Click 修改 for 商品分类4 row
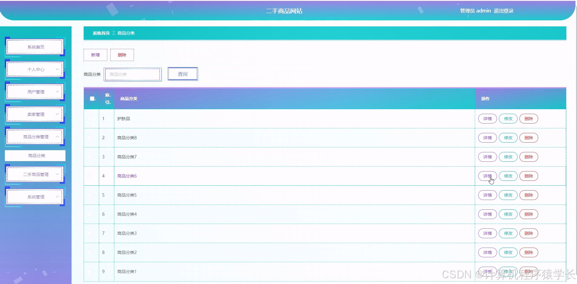 tap(508, 214)
